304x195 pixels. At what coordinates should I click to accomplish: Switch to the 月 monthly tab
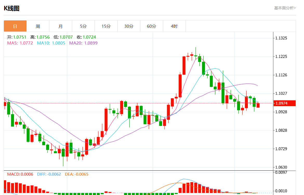click(x=61, y=26)
